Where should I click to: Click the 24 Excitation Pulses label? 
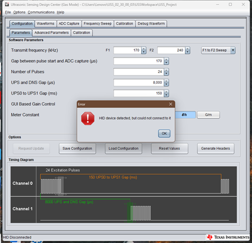(63, 170)
